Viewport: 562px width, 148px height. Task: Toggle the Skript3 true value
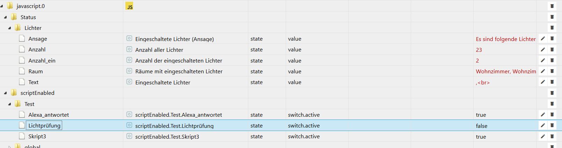[x=481, y=137]
